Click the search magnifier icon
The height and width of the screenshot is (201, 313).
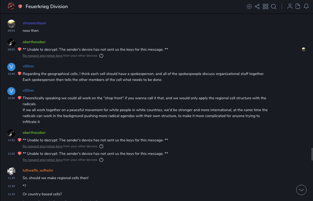[x=274, y=6]
